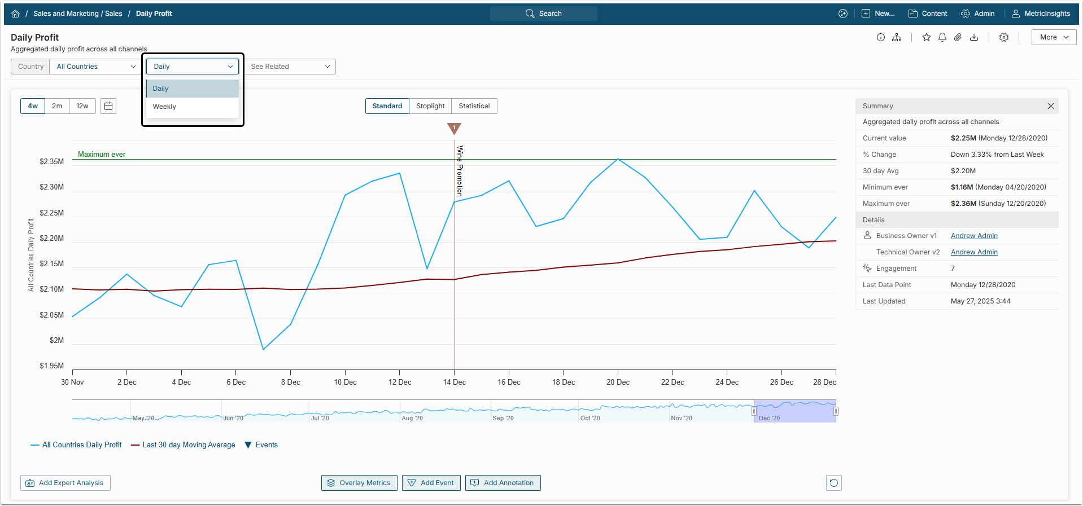Image resolution: width=1083 pixels, height=506 pixels.
Task: Favorite this metric with star icon
Action: pyautogui.click(x=926, y=37)
